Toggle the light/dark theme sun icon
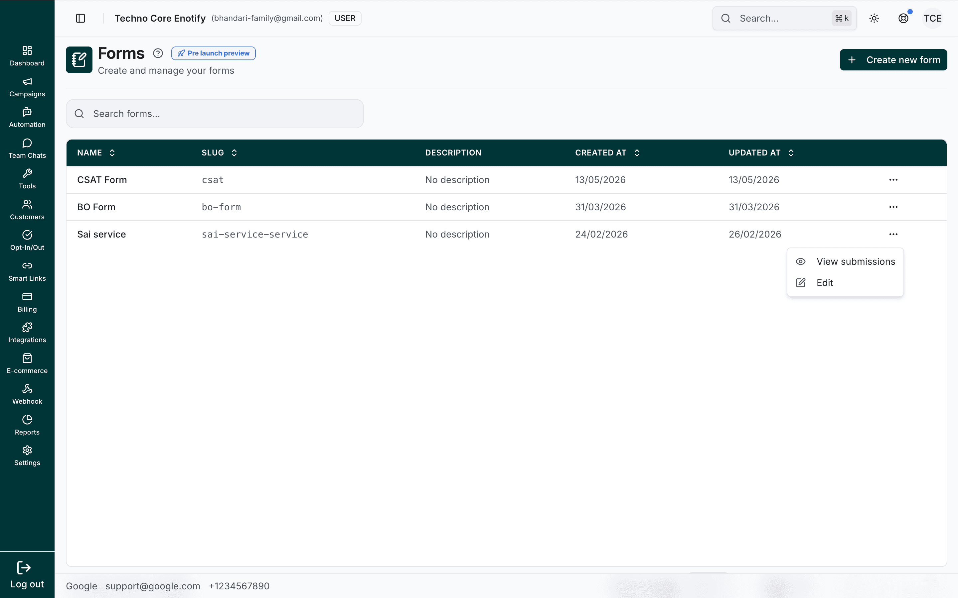 [874, 18]
